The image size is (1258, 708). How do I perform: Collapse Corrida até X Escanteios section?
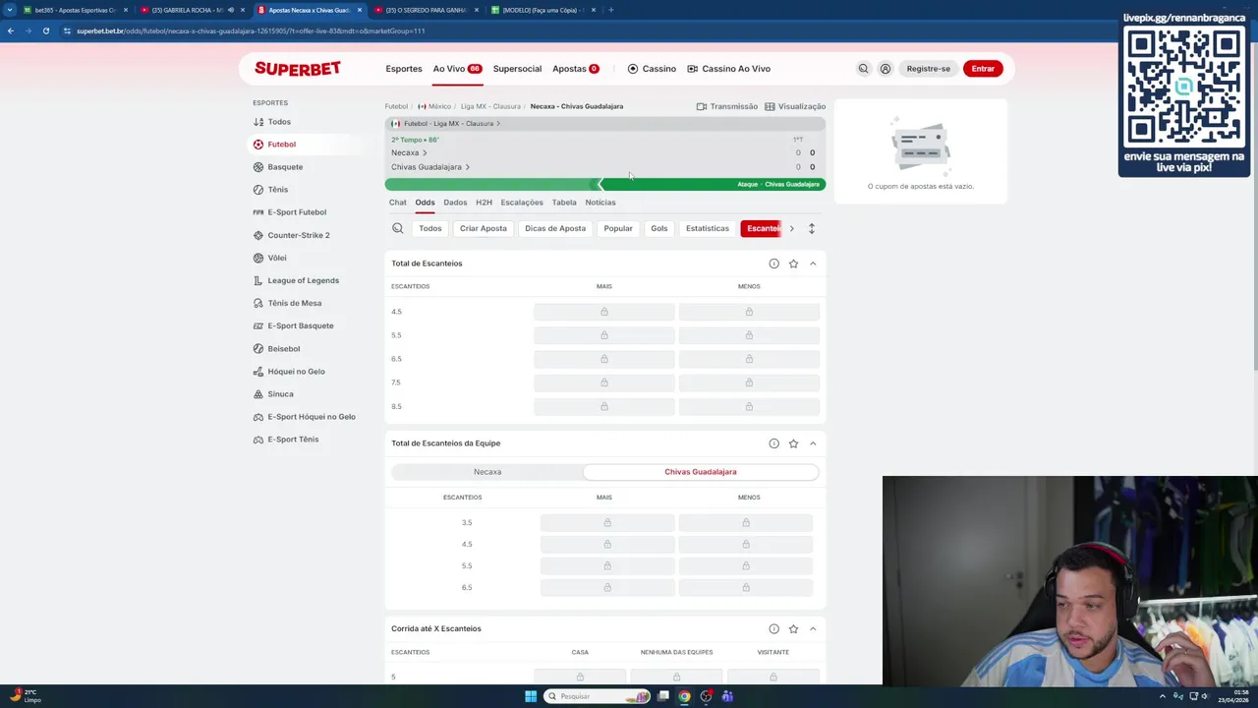(813, 628)
